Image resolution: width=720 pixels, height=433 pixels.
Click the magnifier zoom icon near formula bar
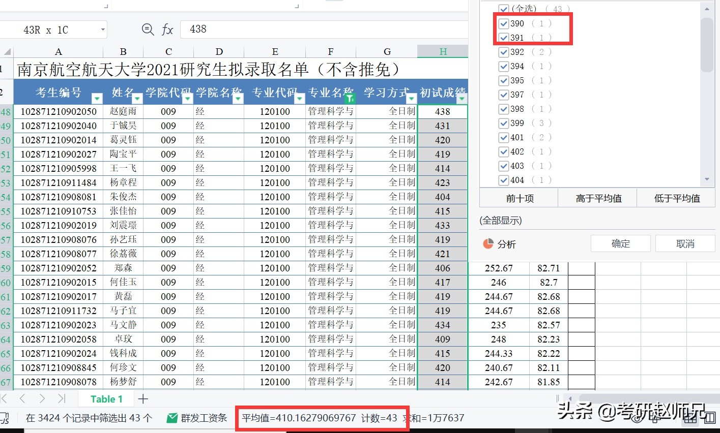[x=148, y=29]
